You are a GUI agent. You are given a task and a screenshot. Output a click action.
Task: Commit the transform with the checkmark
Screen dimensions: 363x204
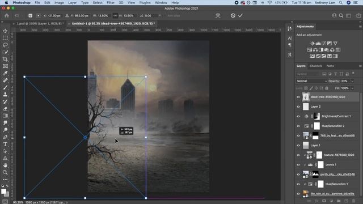coord(240,15)
